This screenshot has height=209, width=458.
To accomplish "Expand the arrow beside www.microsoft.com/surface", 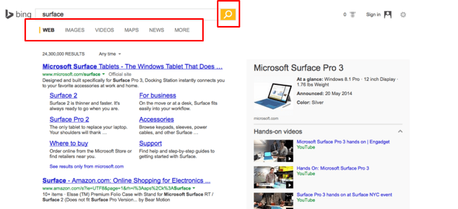I will click(103, 74).
